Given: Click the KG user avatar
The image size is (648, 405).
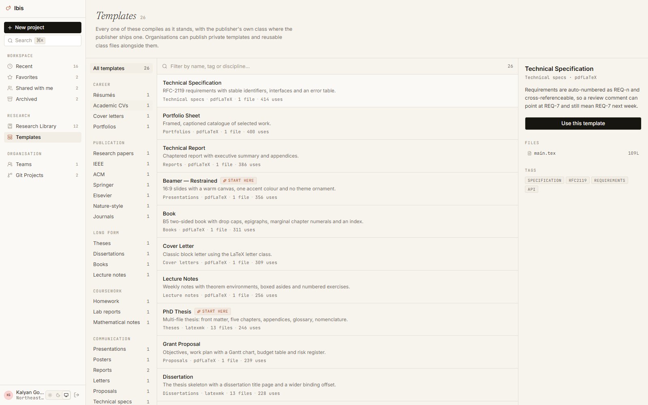Looking at the screenshot, I should coord(9,395).
